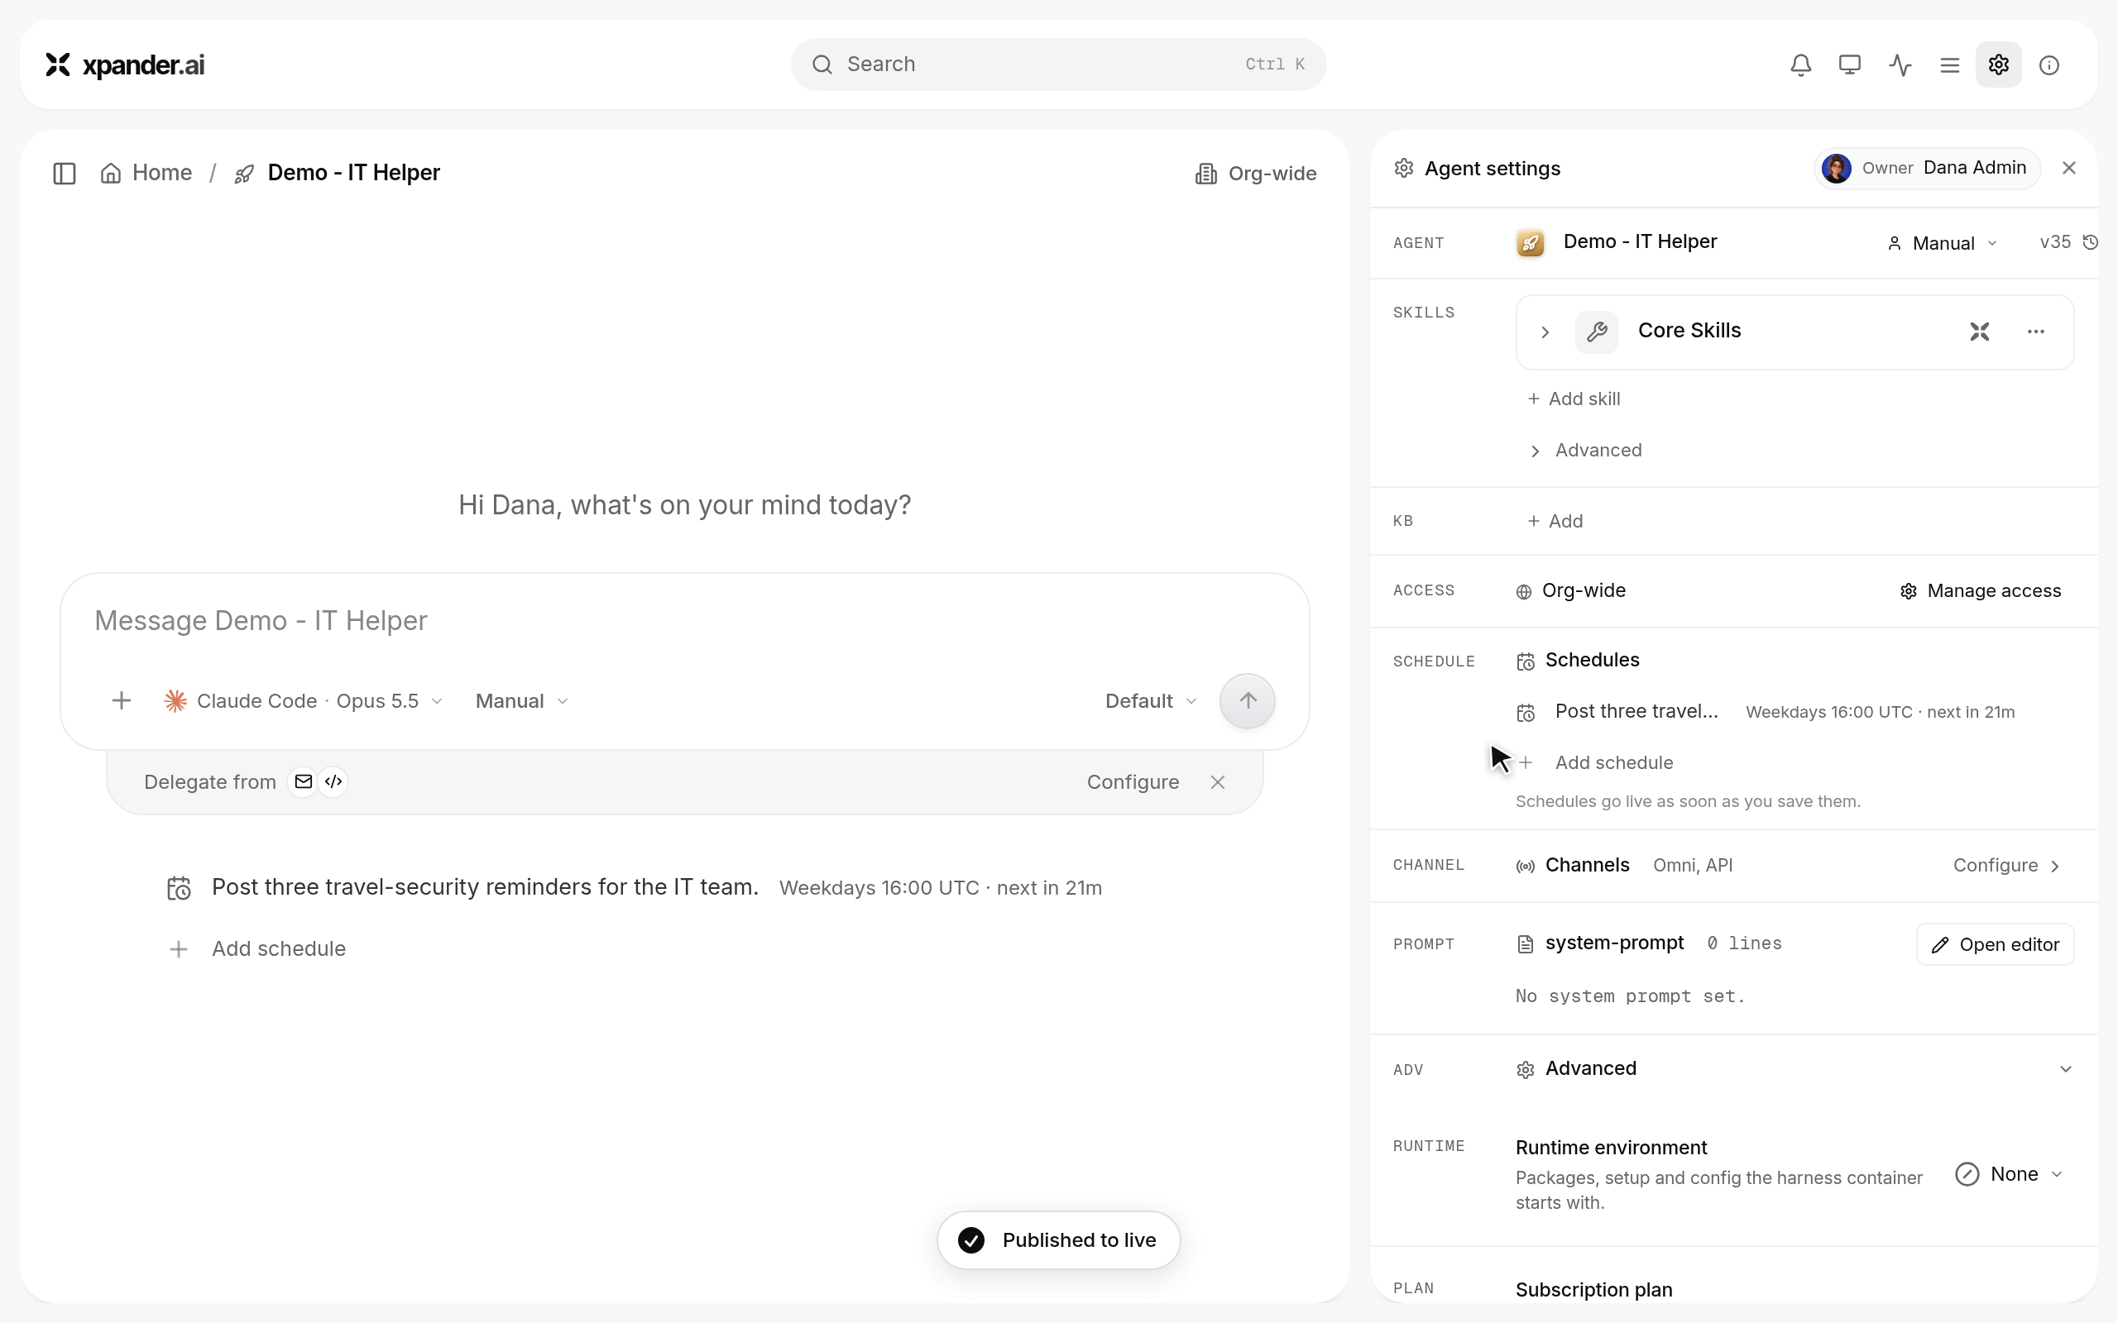
Task: Click the Search field
Action: [1058, 64]
